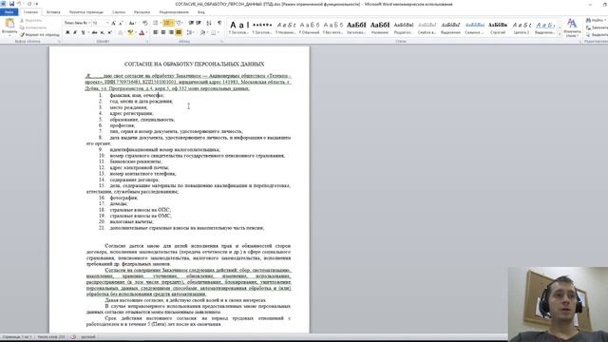Sort the selected text alphabetically
Image resolution: width=608 pixels, height=342 pixels.
[209, 23]
